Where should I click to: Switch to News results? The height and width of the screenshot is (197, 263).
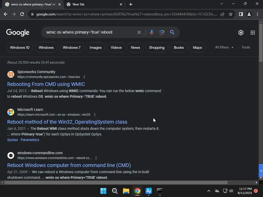[x=135, y=47]
